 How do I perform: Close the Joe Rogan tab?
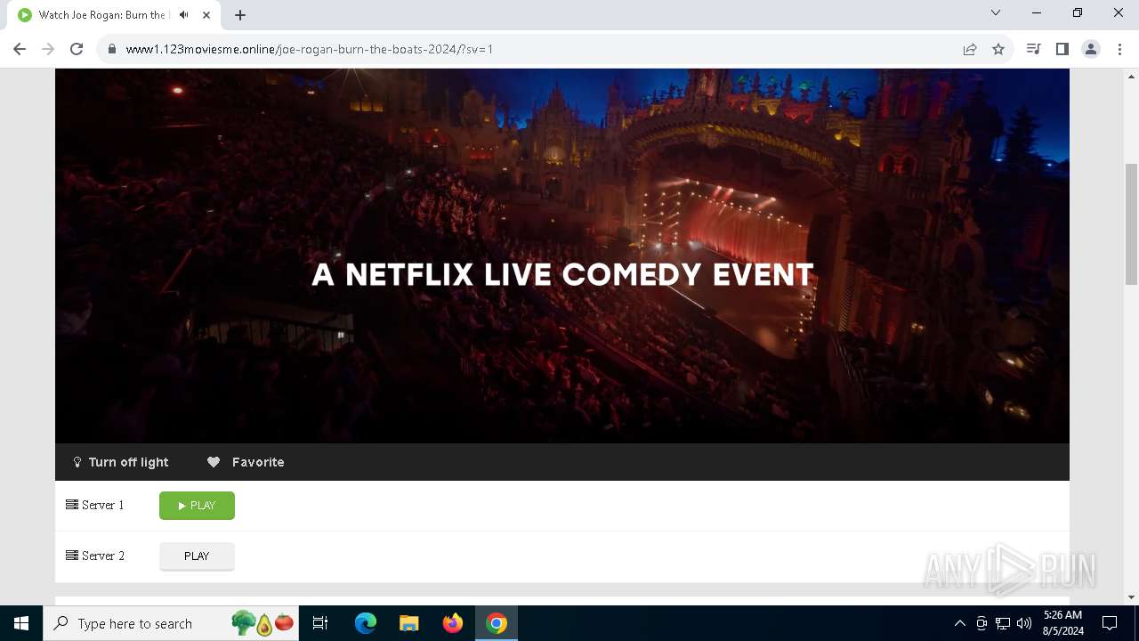[206, 15]
